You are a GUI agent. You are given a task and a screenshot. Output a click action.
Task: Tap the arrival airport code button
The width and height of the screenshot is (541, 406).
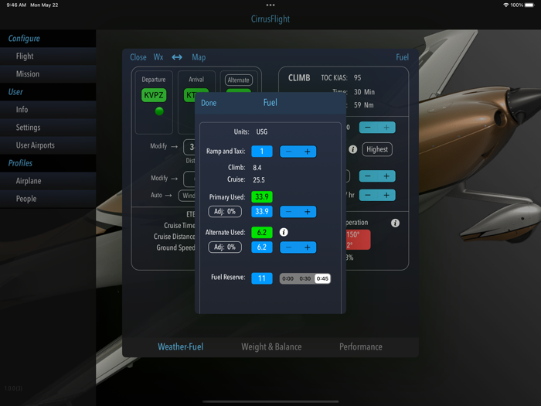[x=190, y=95]
